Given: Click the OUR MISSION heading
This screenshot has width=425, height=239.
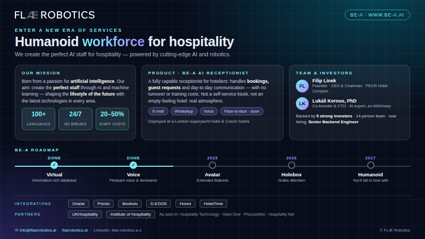Looking at the screenshot, I should tap(41, 73).
